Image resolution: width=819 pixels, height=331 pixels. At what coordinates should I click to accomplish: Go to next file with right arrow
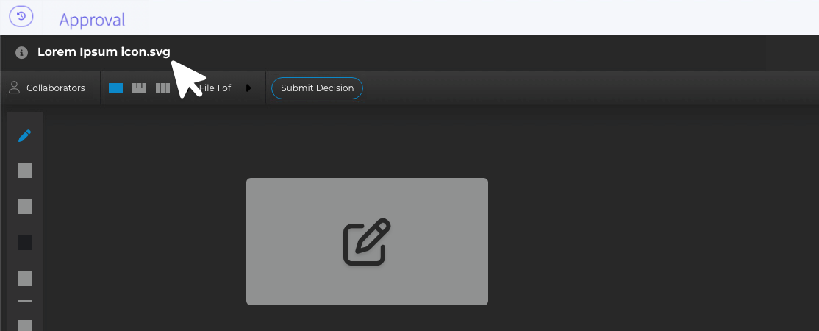(248, 88)
